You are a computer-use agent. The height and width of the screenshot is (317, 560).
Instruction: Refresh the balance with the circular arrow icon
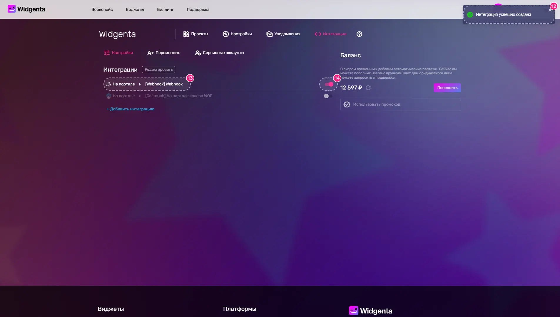(x=368, y=88)
